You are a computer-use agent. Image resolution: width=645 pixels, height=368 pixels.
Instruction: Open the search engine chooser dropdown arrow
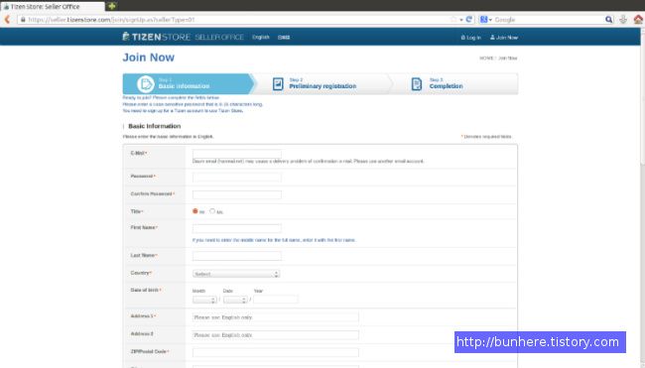(490, 20)
